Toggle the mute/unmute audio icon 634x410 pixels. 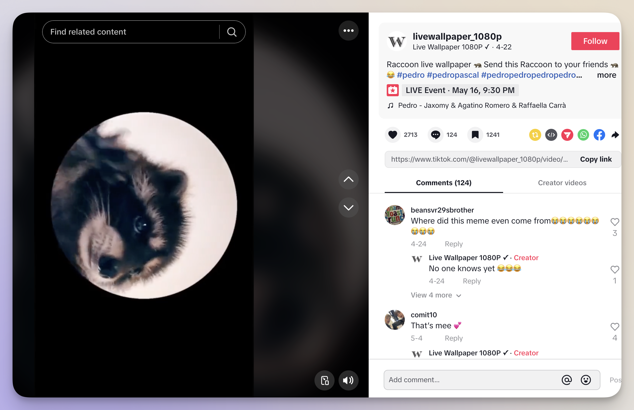tap(349, 380)
